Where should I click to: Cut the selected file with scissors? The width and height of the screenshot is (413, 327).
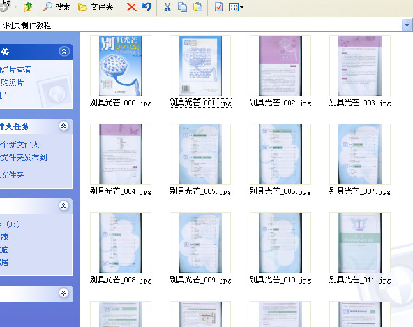coord(167,7)
